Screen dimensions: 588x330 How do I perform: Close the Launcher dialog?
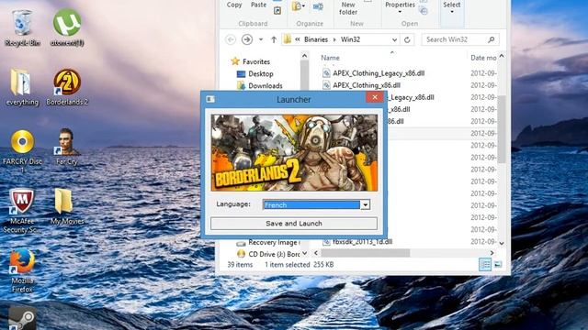[375, 97]
